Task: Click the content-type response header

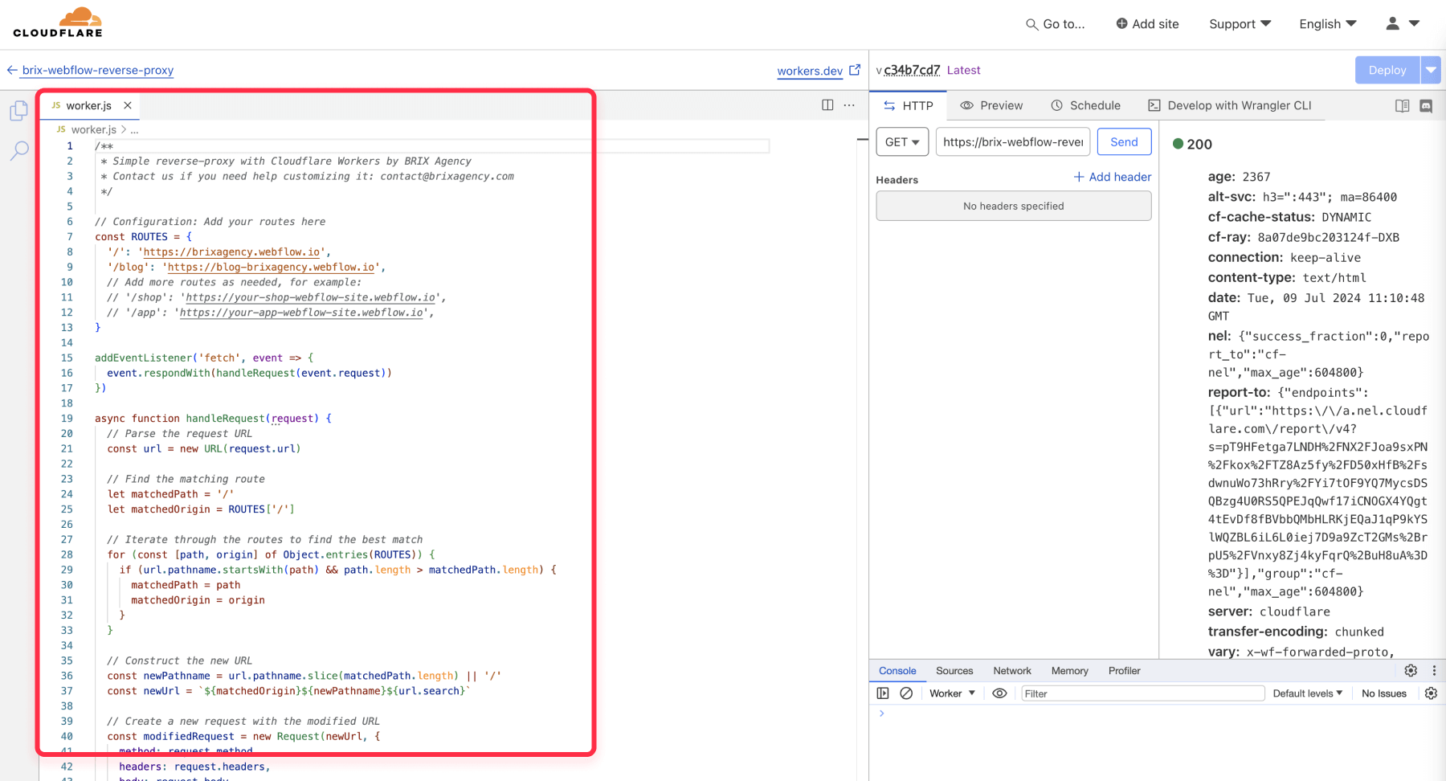Action: point(1287,278)
